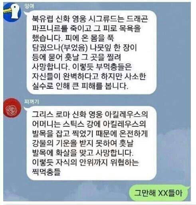Click the line 발목을 잡고 찍었기 때문에 온전하게
This screenshot has width=196, height=205.
[90, 134]
